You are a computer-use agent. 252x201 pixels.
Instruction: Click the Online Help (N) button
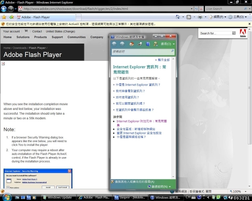[159, 186]
